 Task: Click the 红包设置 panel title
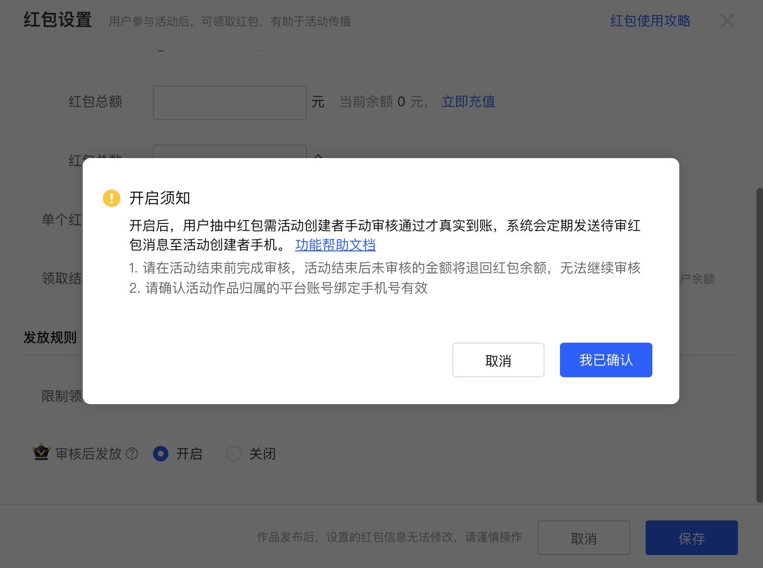tap(58, 20)
